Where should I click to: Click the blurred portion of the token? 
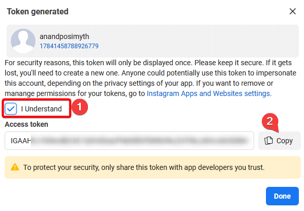point(139,141)
